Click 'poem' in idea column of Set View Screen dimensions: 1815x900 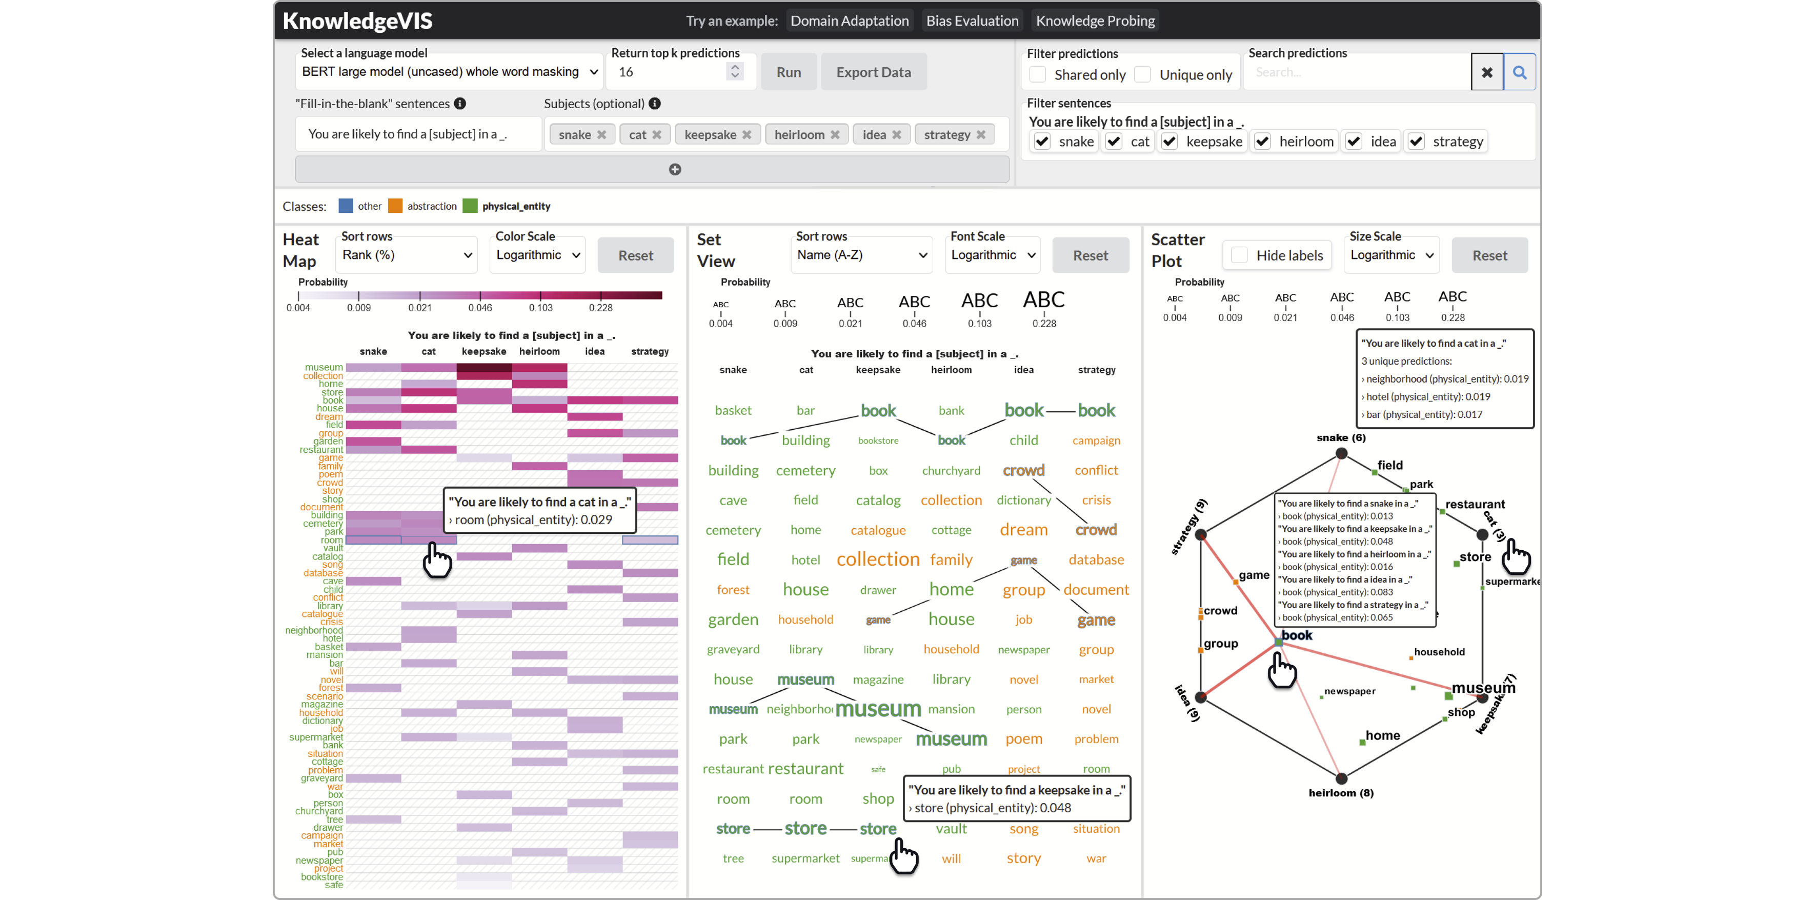1024,738
